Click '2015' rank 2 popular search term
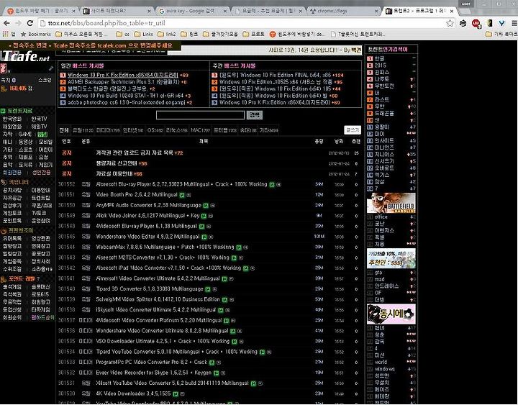Screen dimensions: 518x405 click(380, 65)
